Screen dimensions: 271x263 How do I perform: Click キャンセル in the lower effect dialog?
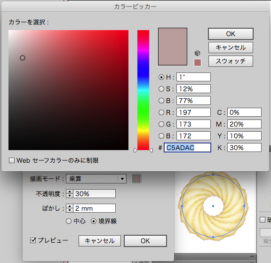point(100,241)
